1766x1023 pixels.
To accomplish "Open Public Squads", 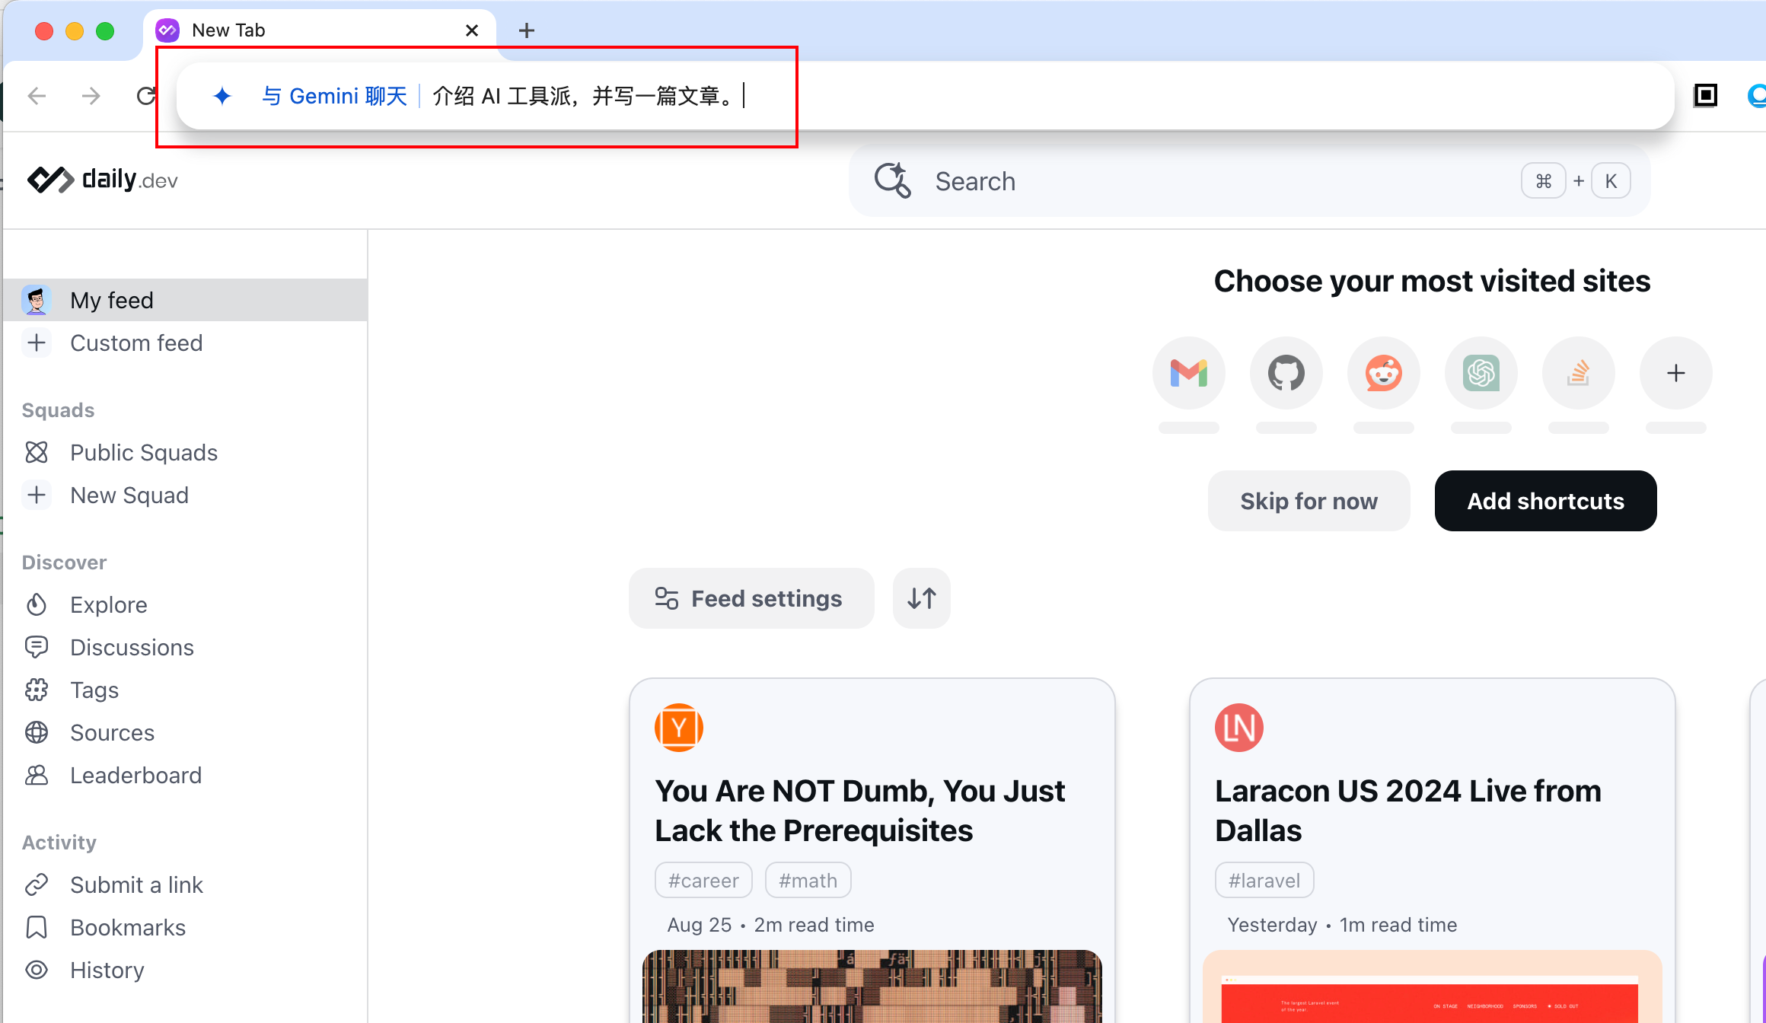I will 186,452.
